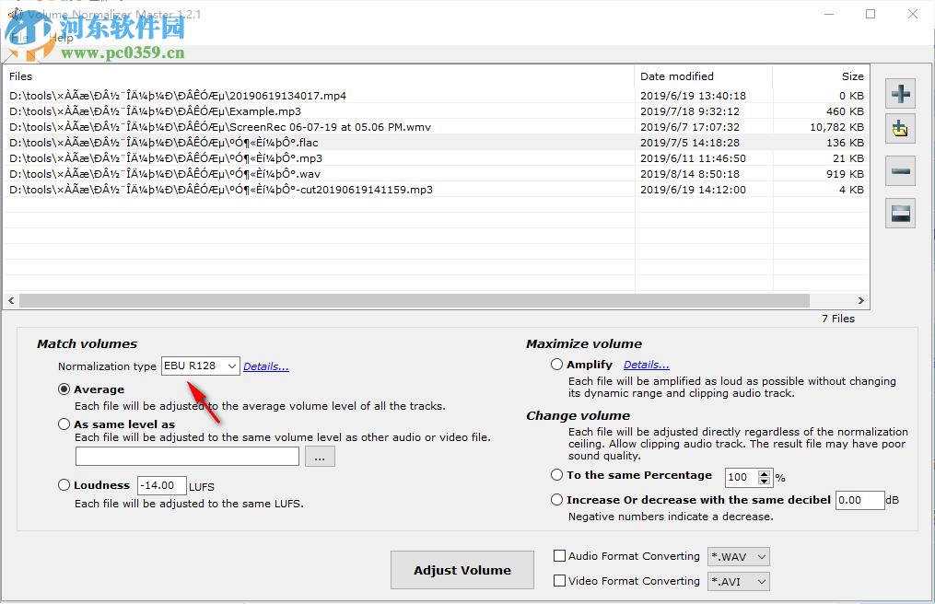
Task: Enable Video Format Converting
Action: pyautogui.click(x=558, y=581)
